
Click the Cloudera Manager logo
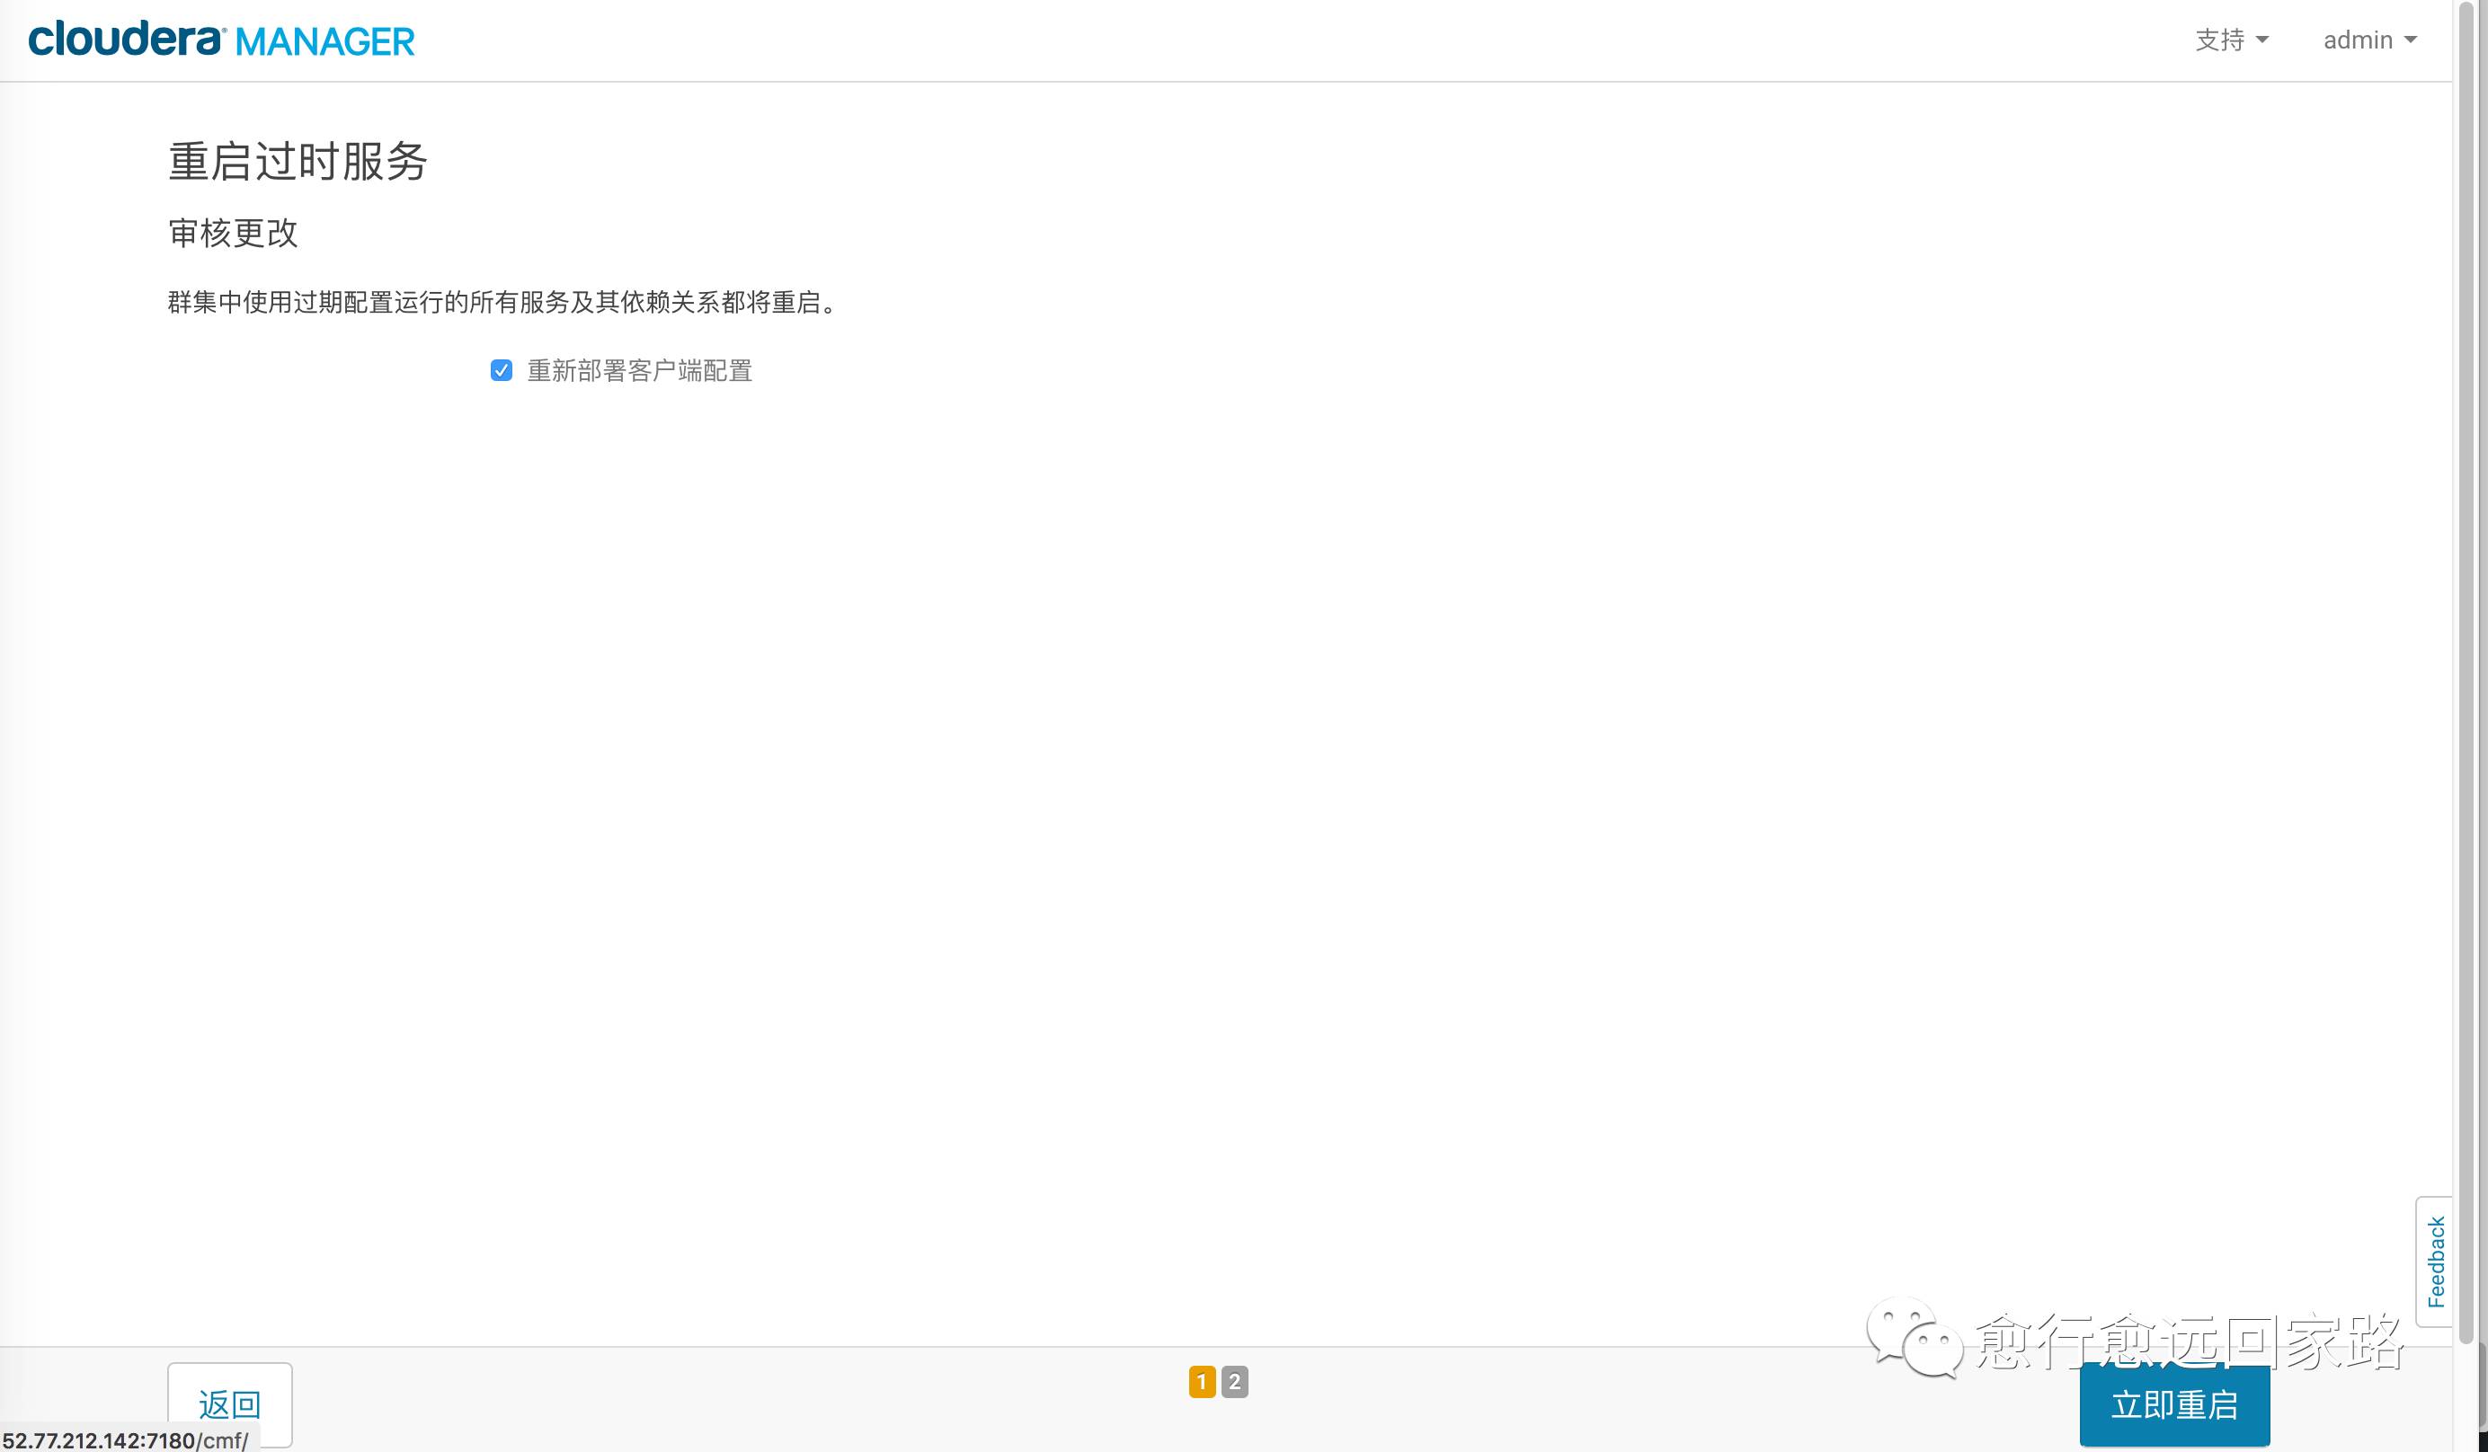click(221, 40)
